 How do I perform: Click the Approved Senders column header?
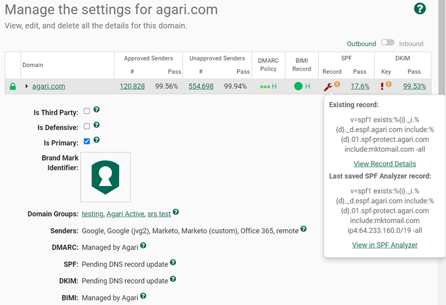(148, 58)
